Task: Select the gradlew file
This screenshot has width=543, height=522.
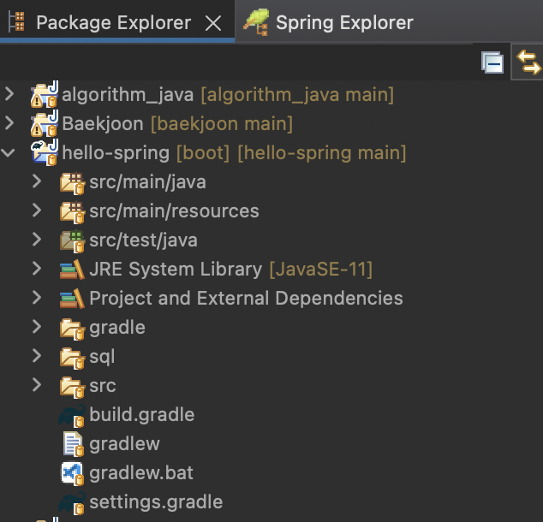Action: coord(125,443)
